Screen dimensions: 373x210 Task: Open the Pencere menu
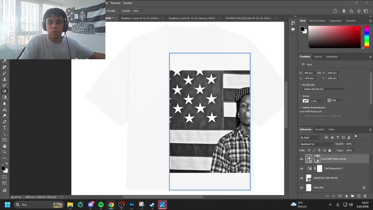(115, 3)
